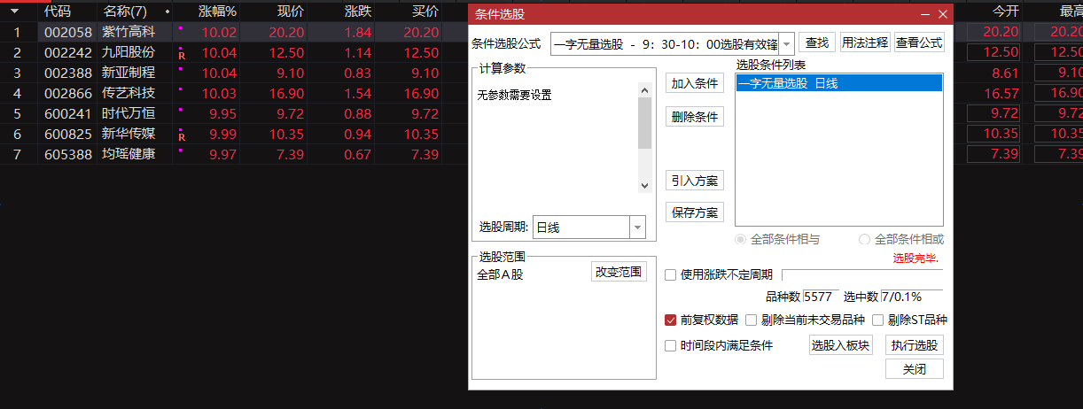Open the 选股周期 日线 dropdown
This screenshot has width=1083, height=409.
point(637,228)
